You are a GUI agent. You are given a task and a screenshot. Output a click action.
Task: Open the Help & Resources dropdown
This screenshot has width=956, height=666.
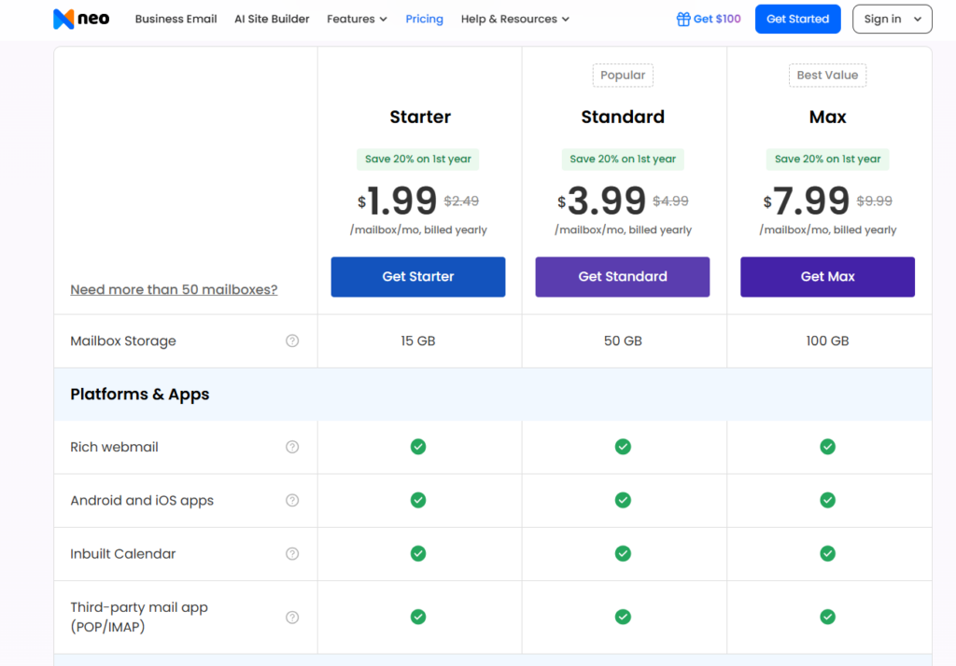[x=514, y=18]
